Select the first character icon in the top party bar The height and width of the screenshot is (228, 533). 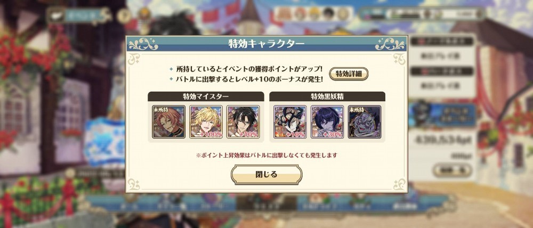pyautogui.click(x=285, y=14)
